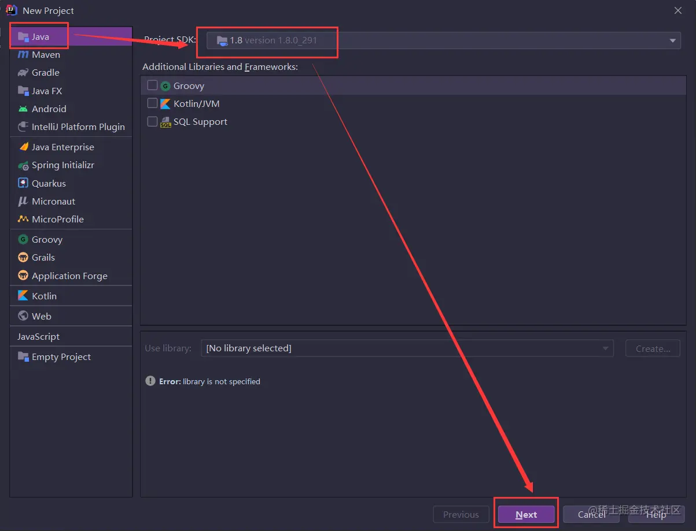This screenshot has width=696, height=531.
Task: Click the Android robot icon
Action: coord(23,109)
